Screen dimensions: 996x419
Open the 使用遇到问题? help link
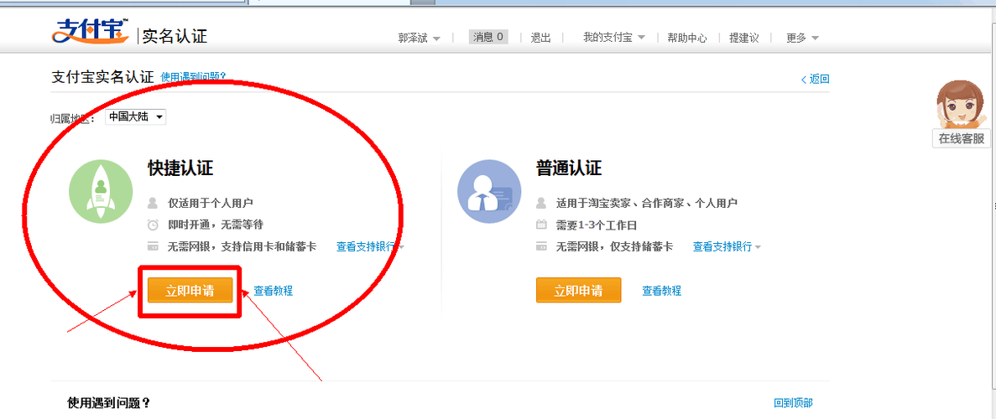pyautogui.click(x=193, y=77)
